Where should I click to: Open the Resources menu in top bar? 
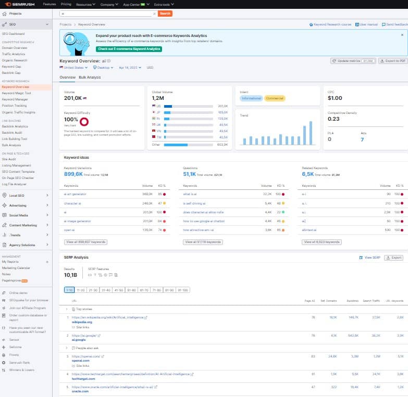point(85,4)
